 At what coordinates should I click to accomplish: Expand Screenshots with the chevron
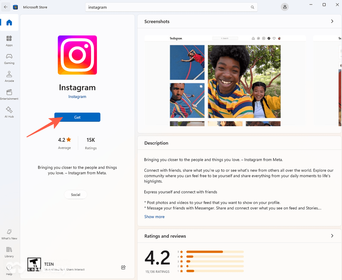332,21
